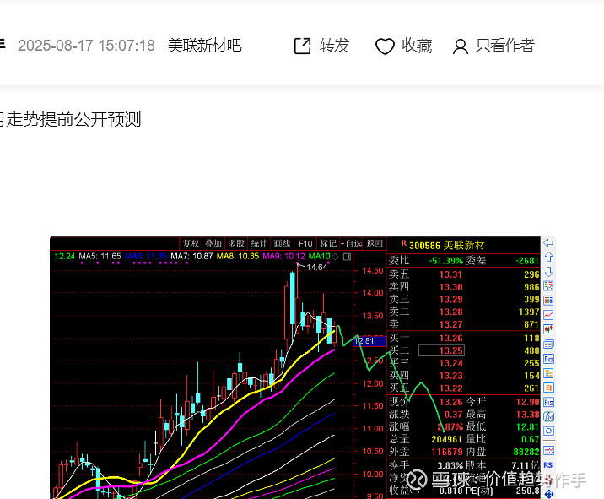Click the MA5: 11.65 indicator label
Viewport: 604px width, 499px height.
[100, 256]
